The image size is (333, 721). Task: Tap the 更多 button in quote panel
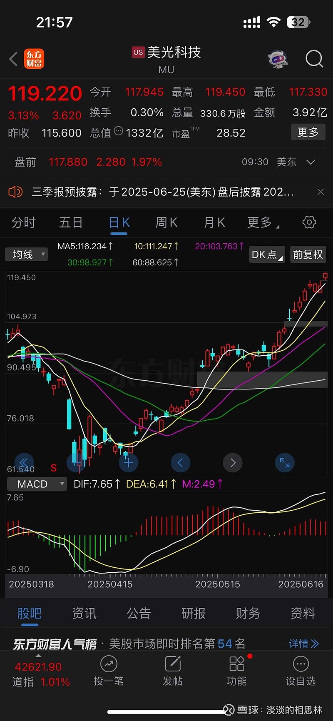[x=308, y=132]
